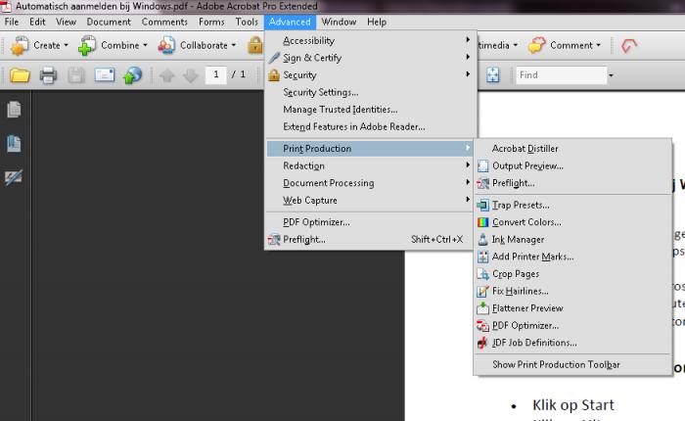This screenshot has height=421, width=685.
Task: Click the Collaborate icon
Action: (x=166, y=45)
